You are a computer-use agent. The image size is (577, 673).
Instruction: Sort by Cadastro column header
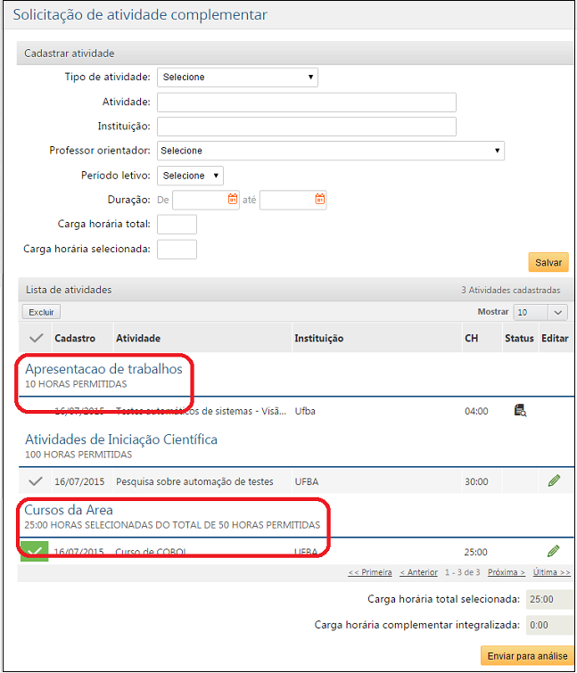(75, 338)
